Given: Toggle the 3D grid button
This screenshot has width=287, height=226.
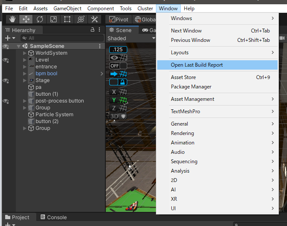Looking at the screenshot, I should pyautogui.click(x=118, y=116).
